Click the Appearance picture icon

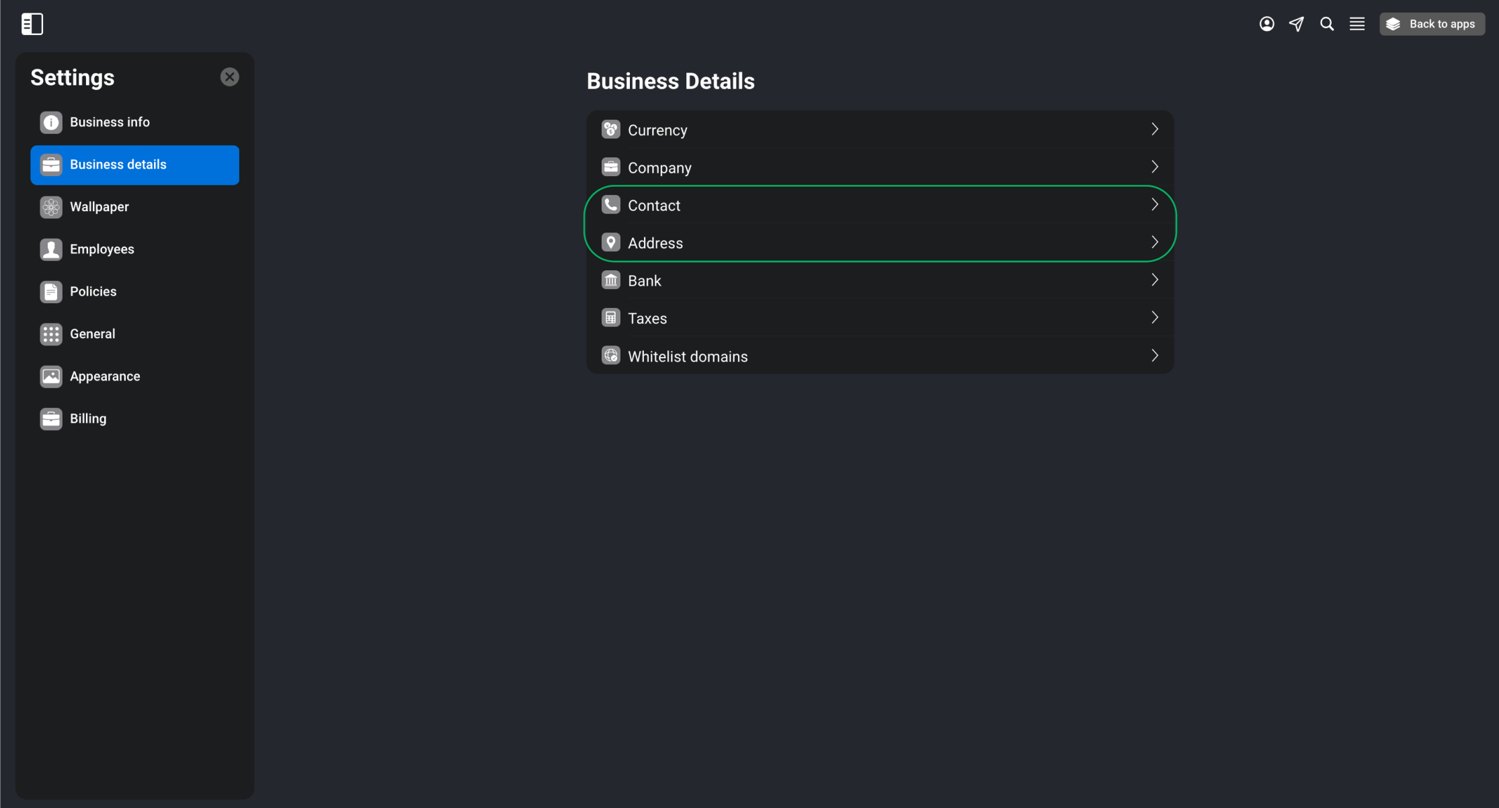pos(51,376)
